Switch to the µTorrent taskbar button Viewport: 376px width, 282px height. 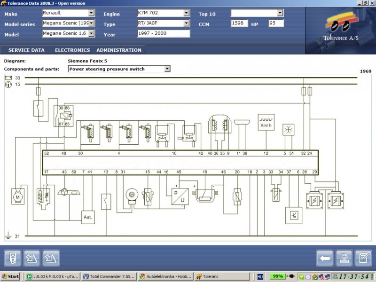click(x=53, y=276)
